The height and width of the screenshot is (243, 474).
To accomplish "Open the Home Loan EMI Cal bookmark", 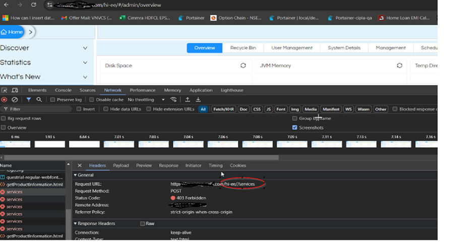I will [404, 18].
